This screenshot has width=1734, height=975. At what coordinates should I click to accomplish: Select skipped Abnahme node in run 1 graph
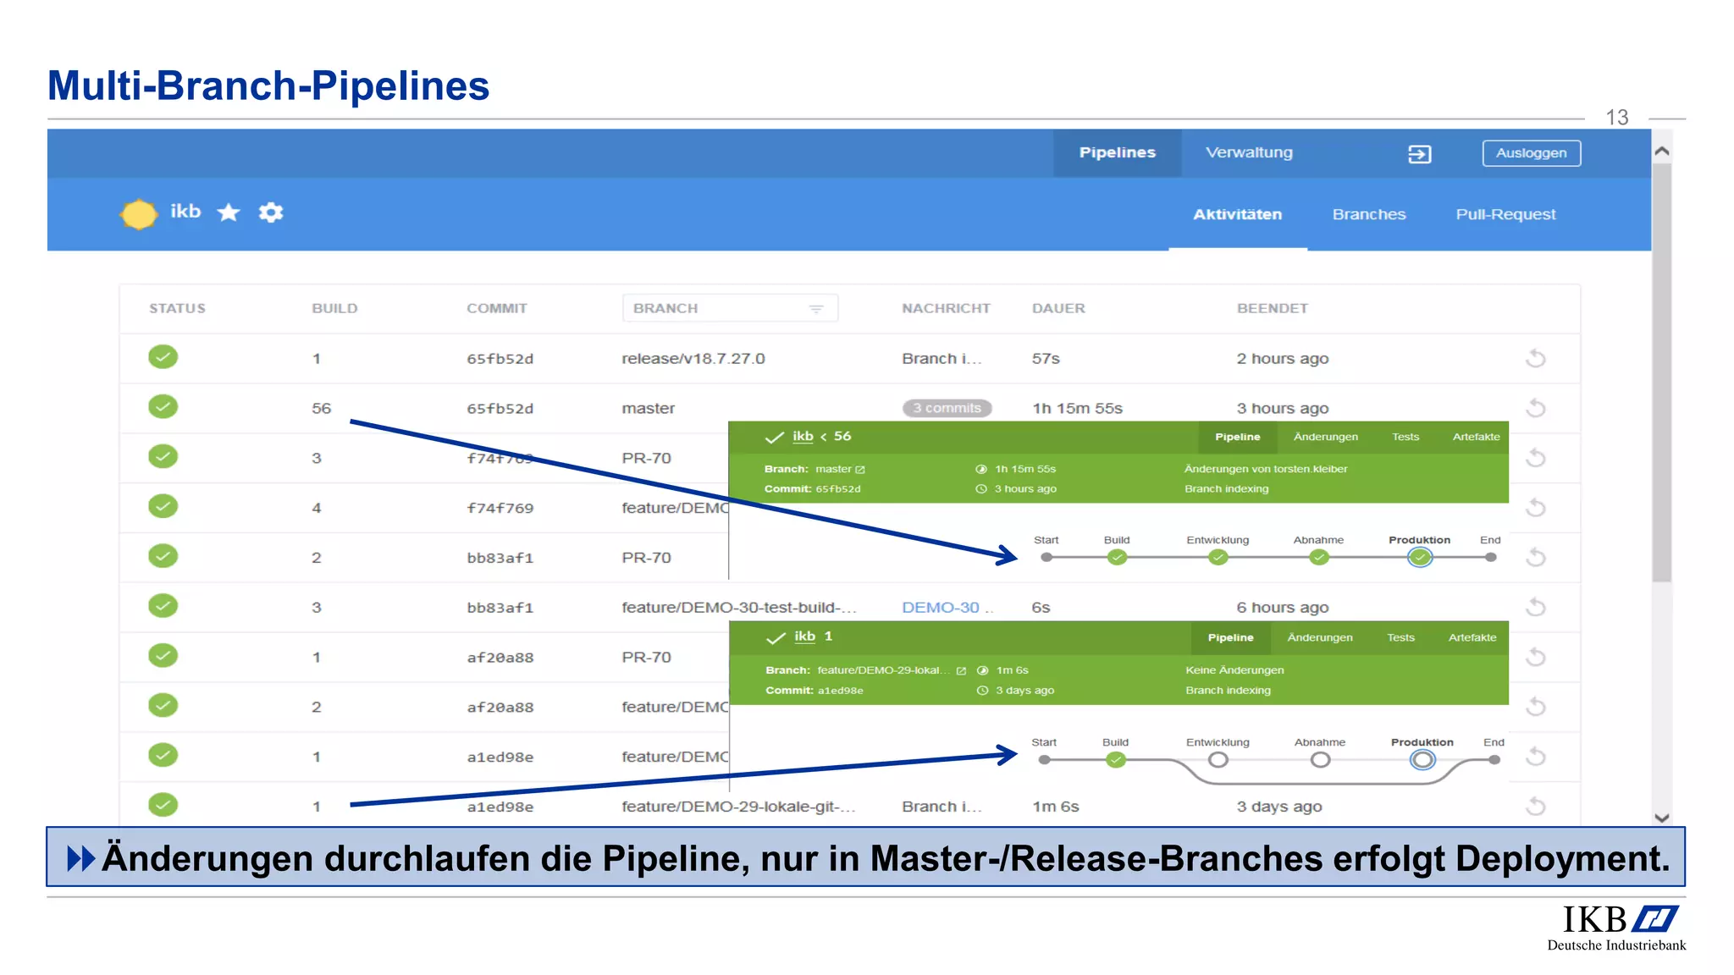(x=1320, y=760)
